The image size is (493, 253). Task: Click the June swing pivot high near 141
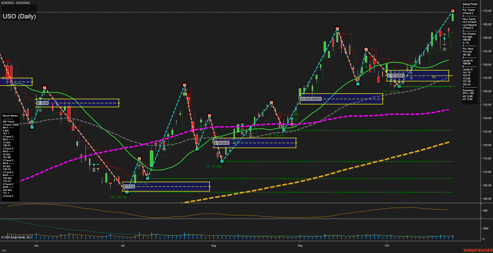point(44,88)
